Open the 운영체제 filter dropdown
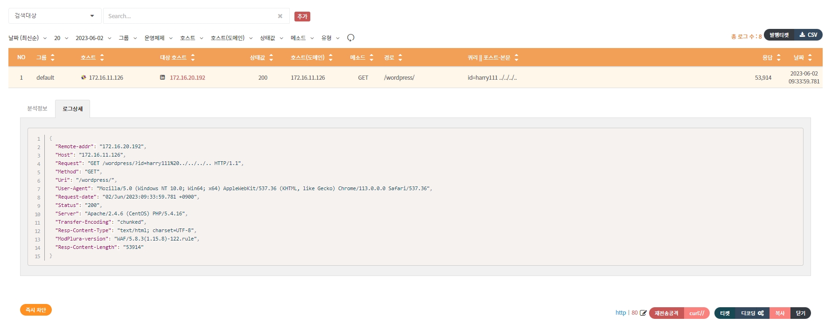The width and height of the screenshot is (832, 324). [x=158, y=38]
